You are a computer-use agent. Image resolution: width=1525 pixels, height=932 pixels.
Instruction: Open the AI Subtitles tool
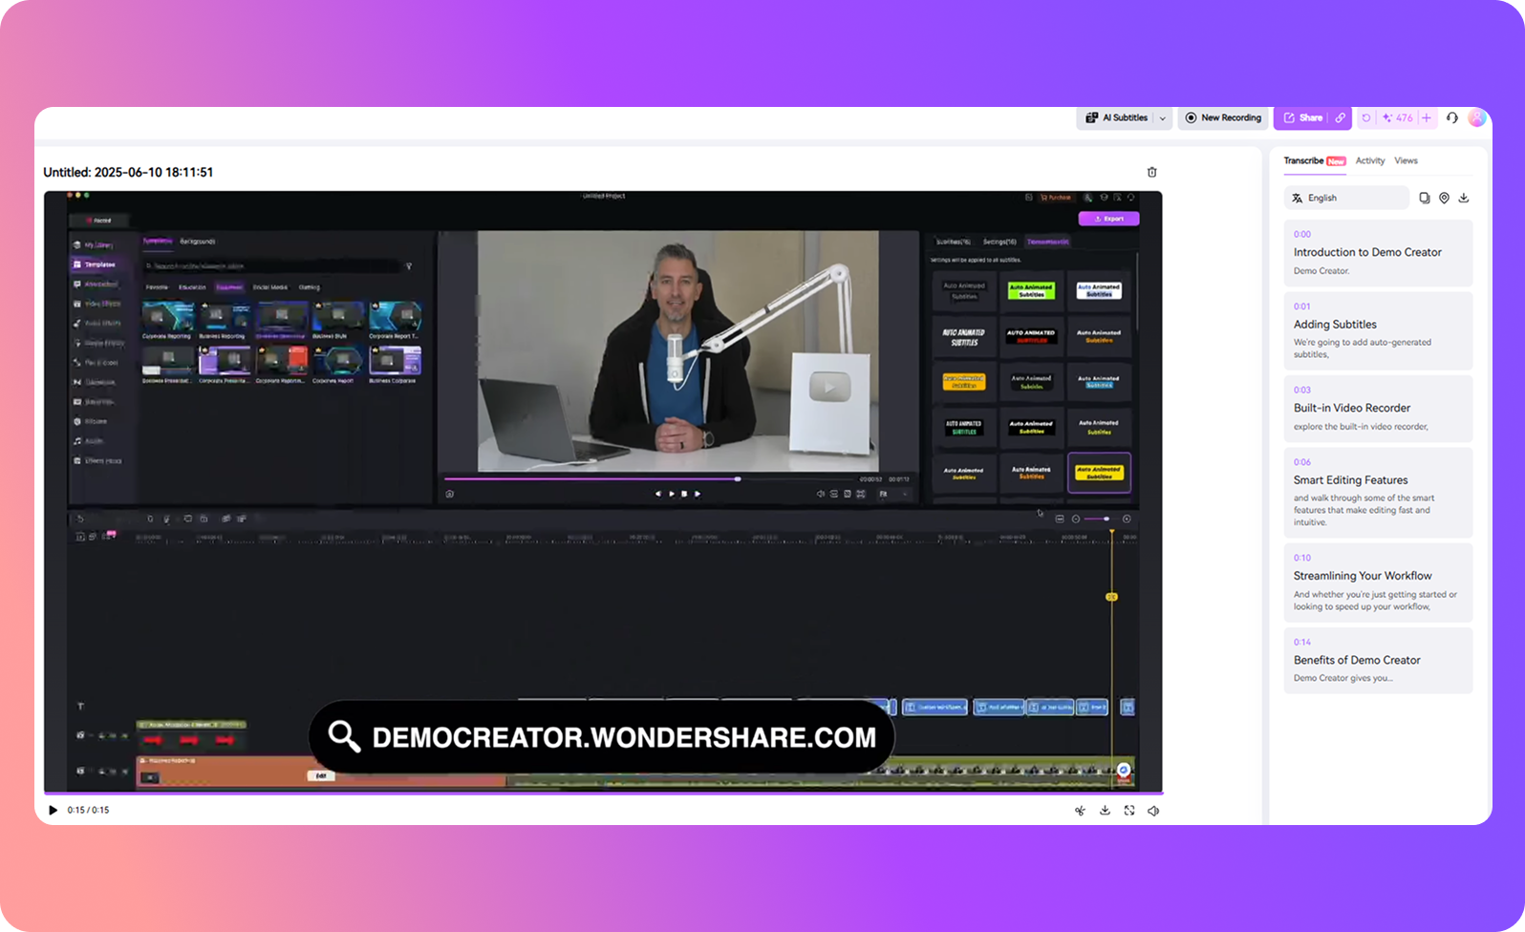pos(1117,118)
